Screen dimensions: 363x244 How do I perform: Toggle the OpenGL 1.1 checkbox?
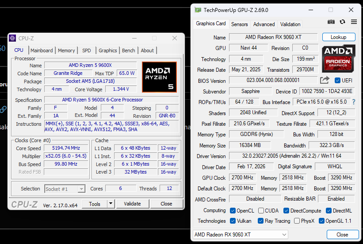point(321,221)
